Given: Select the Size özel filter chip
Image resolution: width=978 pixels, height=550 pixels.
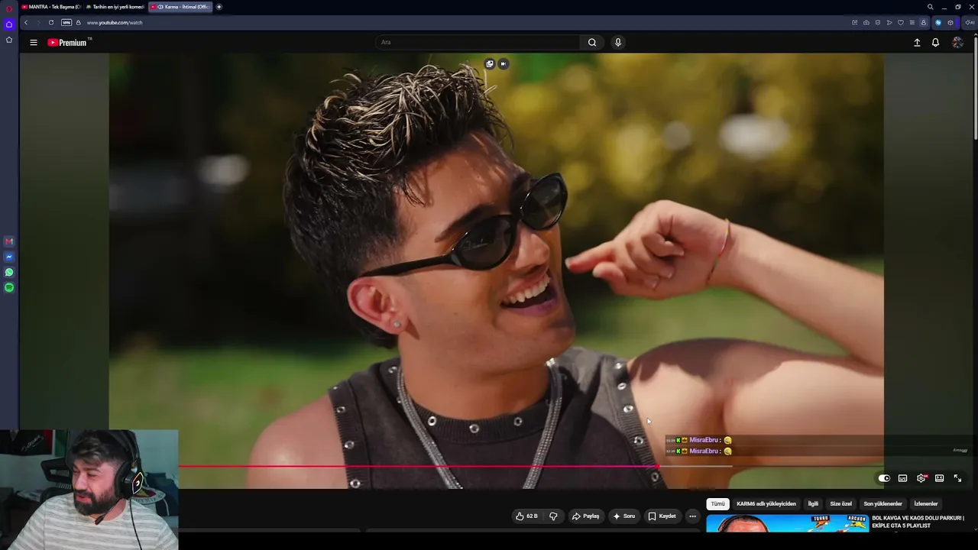Looking at the screenshot, I should pos(840,504).
